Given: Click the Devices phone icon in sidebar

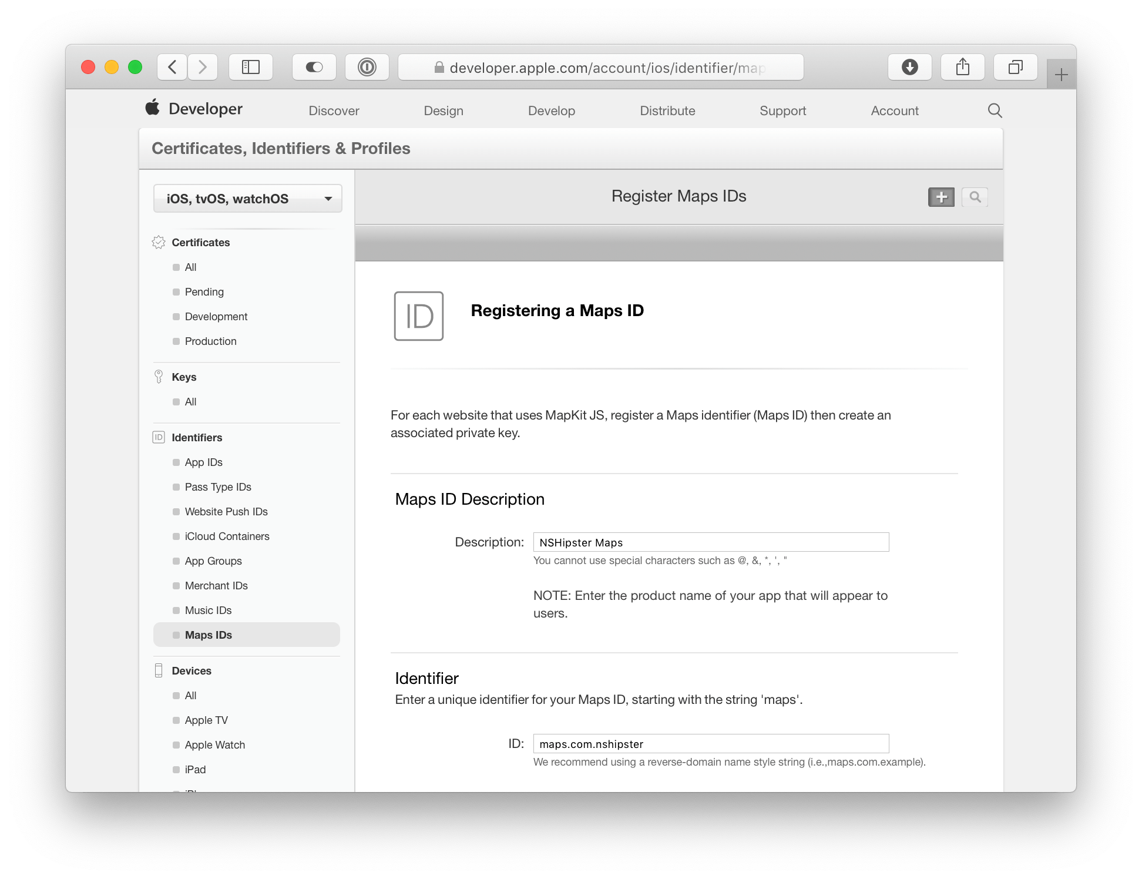Looking at the screenshot, I should click(159, 670).
